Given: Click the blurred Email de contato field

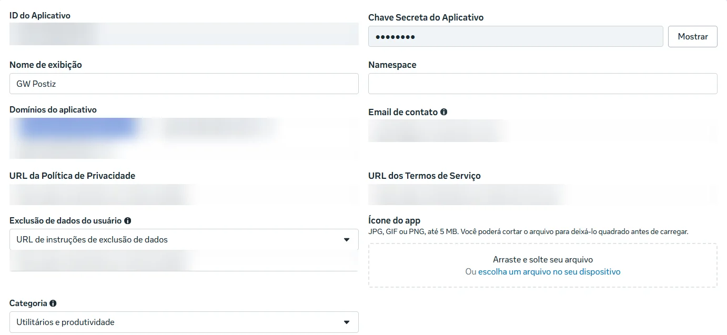Looking at the screenshot, I should point(542,131).
